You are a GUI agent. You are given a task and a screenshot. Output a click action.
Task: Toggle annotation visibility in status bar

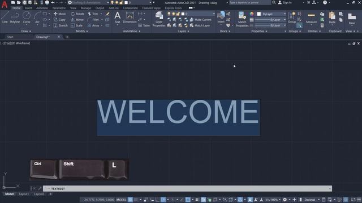click(250, 200)
